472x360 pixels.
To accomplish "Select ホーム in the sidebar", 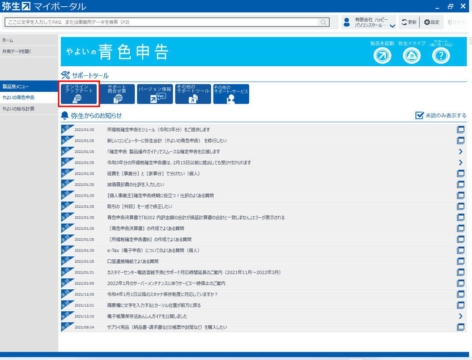I will click(29, 40).
